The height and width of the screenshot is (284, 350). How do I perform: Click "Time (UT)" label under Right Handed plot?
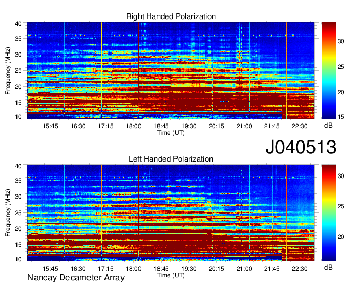click(x=171, y=133)
